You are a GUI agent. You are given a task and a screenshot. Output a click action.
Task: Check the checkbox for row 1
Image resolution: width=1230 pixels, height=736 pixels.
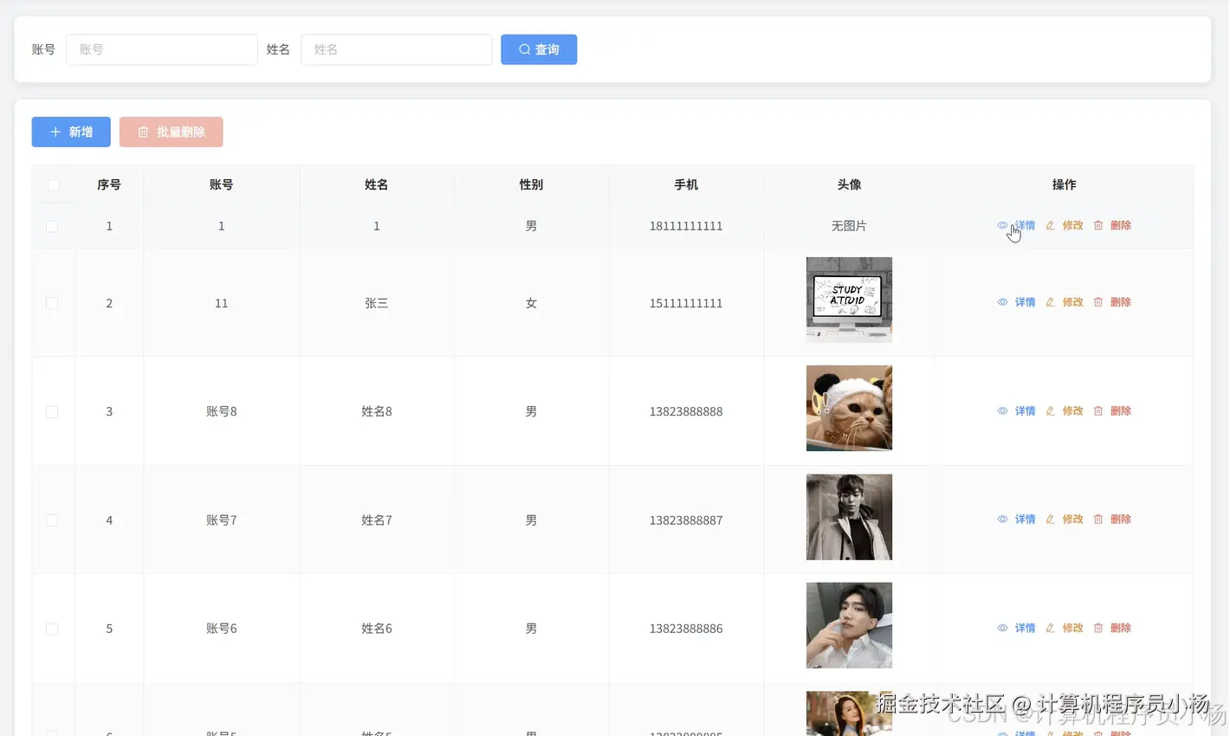click(52, 226)
